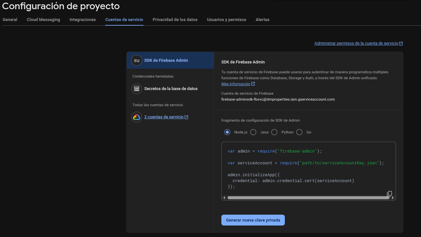This screenshot has width=421, height=237.
Task: Switch to the Cloud Messaging tab
Action: 43,20
